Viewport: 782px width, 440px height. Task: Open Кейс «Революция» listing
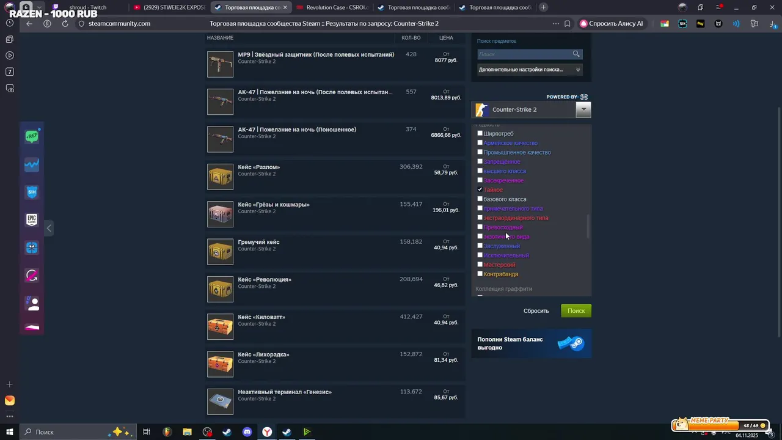click(x=335, y=289)
